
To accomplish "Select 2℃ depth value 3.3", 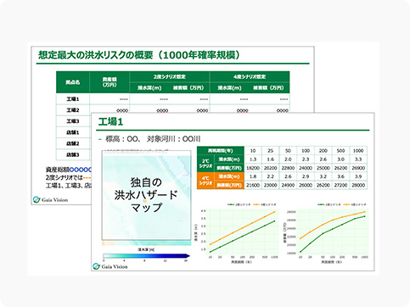I will [x=358, y=159].
